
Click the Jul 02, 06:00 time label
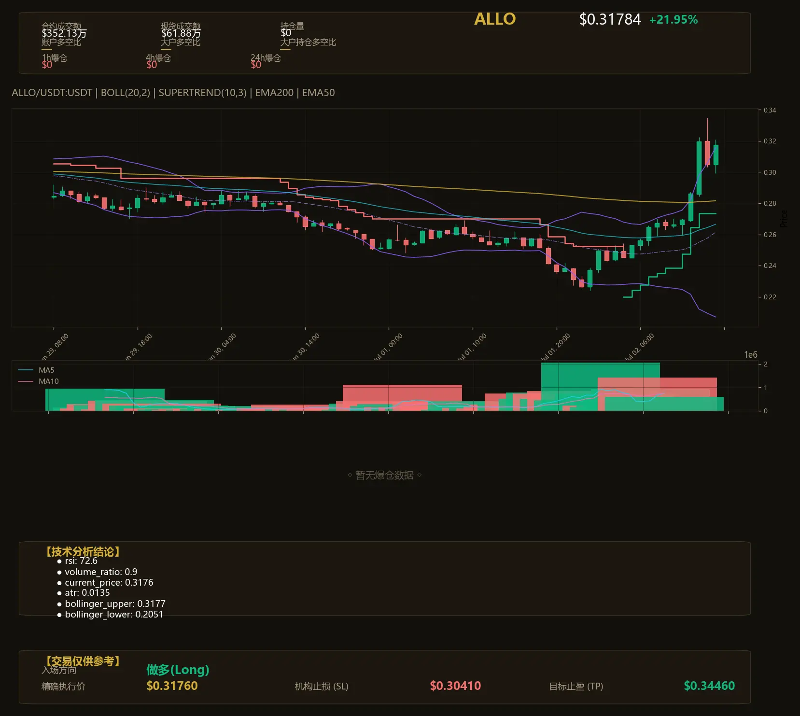click(639, 347)
